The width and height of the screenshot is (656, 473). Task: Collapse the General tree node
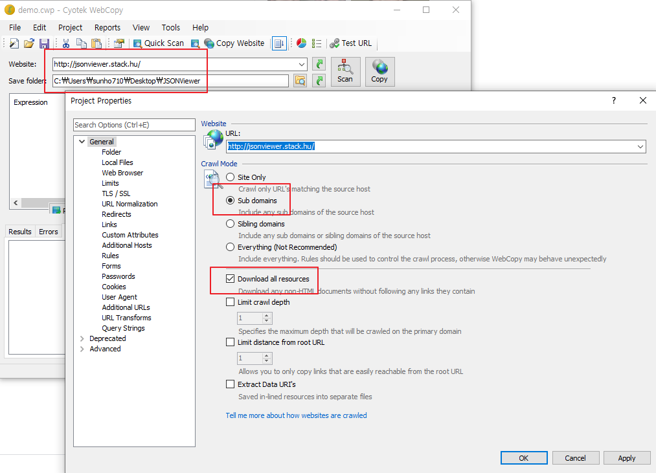click(82, 141)
